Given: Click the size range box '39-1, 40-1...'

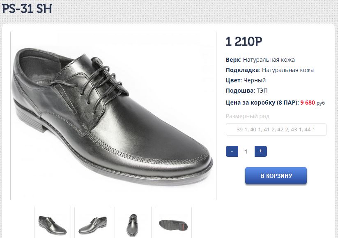Looking at the screenshot, I should [276, 130].
